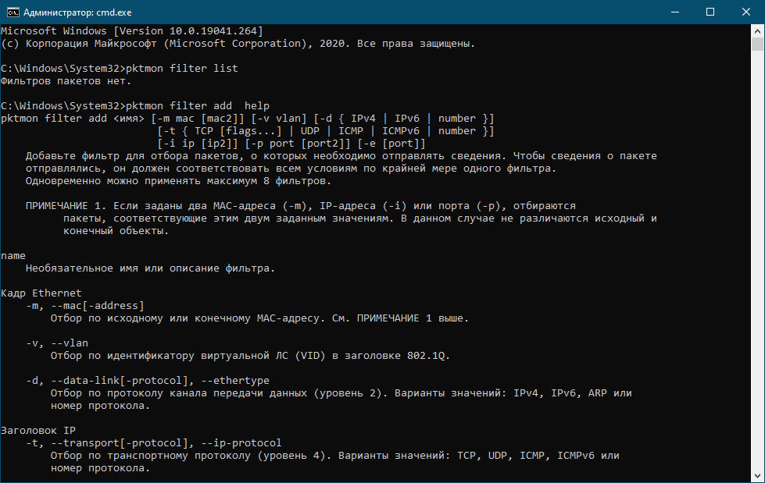This screenshot has height=483, width=765.
Task: Click the window title 'Администратор: cmd.exe'
Action: coord(77,12)
